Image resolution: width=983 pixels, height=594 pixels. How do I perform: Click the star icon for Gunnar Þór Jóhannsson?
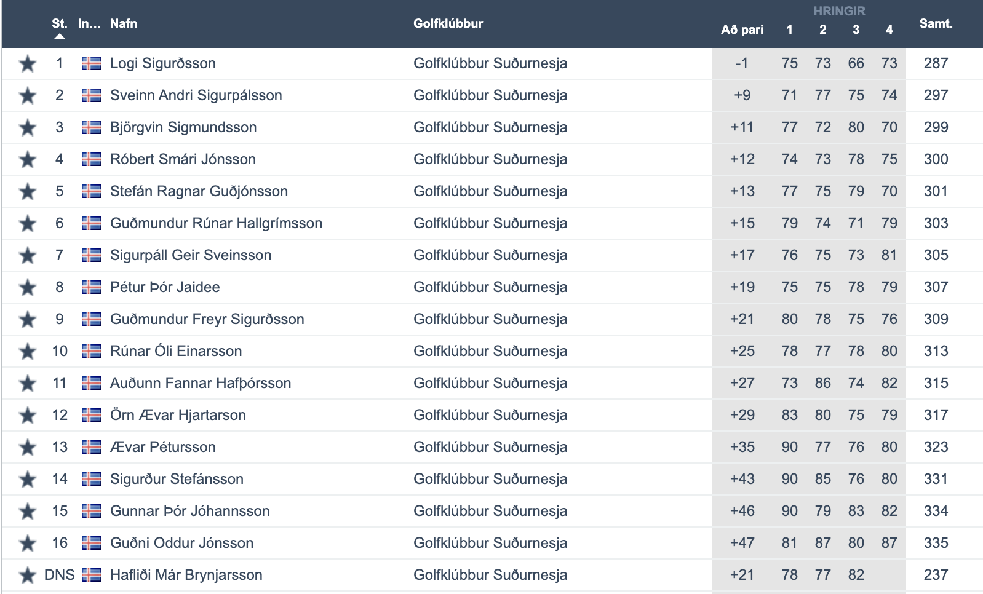click(27, 511)
